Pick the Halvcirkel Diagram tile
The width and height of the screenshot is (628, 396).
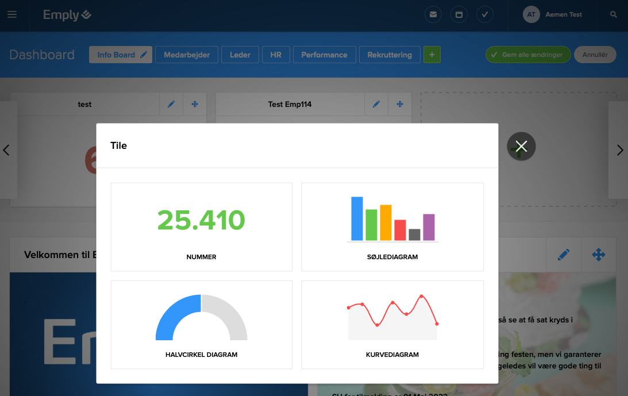pyautogui.click(x=201, y=325)
